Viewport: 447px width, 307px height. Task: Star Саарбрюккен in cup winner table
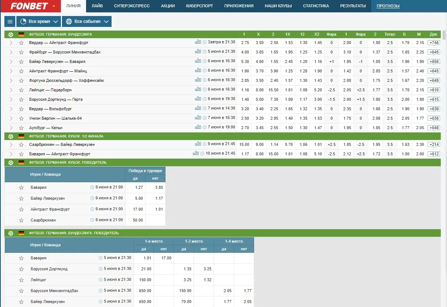pyautogui.click(x=22, y=220)
